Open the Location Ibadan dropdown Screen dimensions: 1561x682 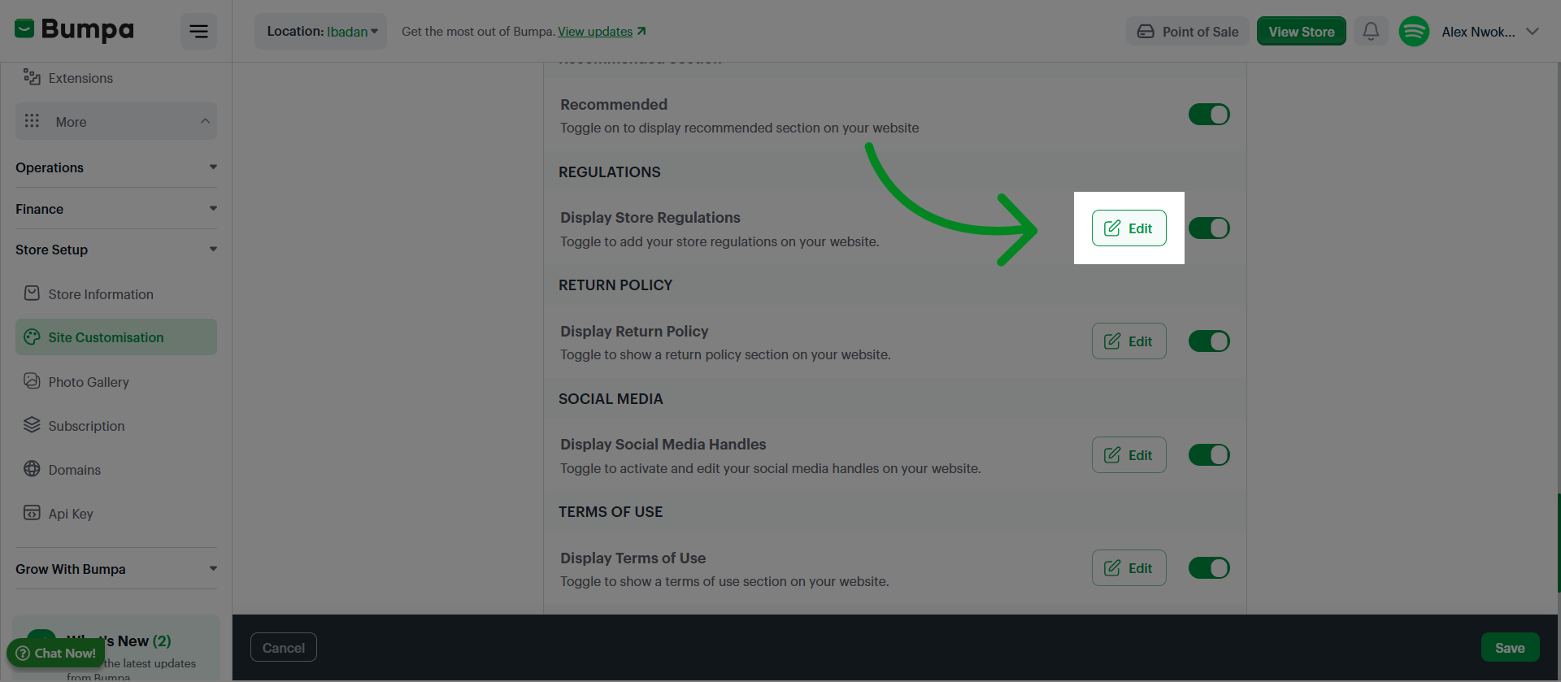(321, 32)
